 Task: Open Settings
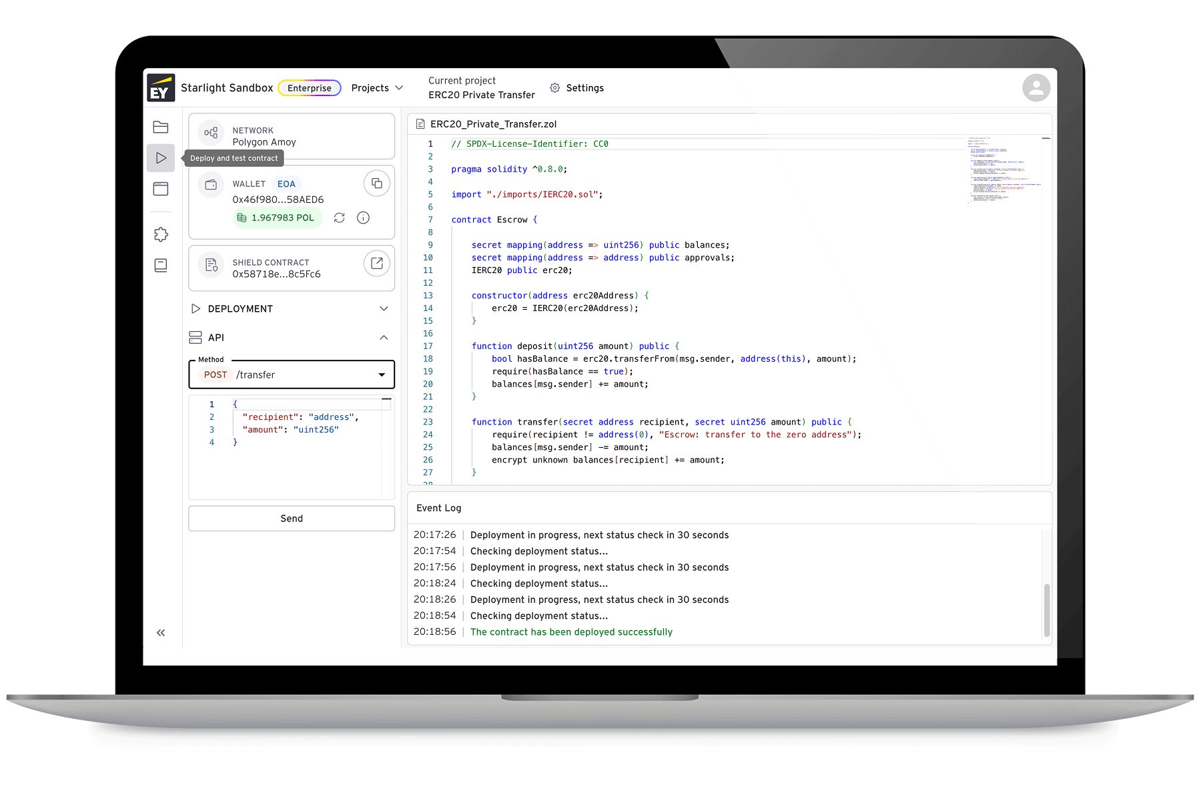[577, 88]
